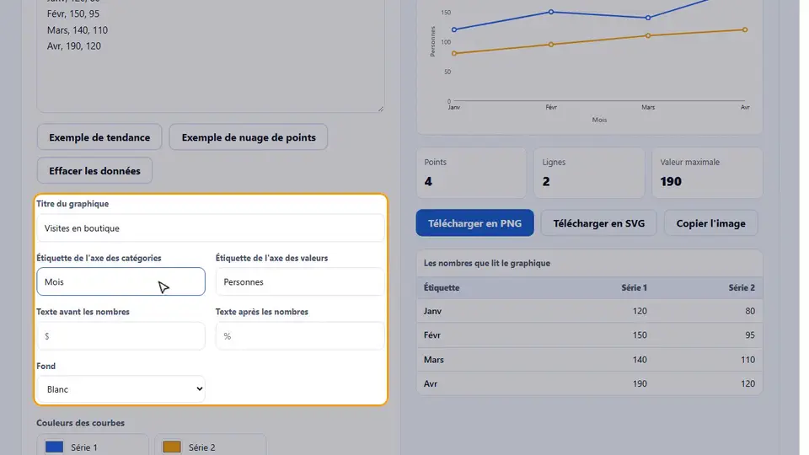
Task: Click the 'Points' stat card
Action: (471, 173)
